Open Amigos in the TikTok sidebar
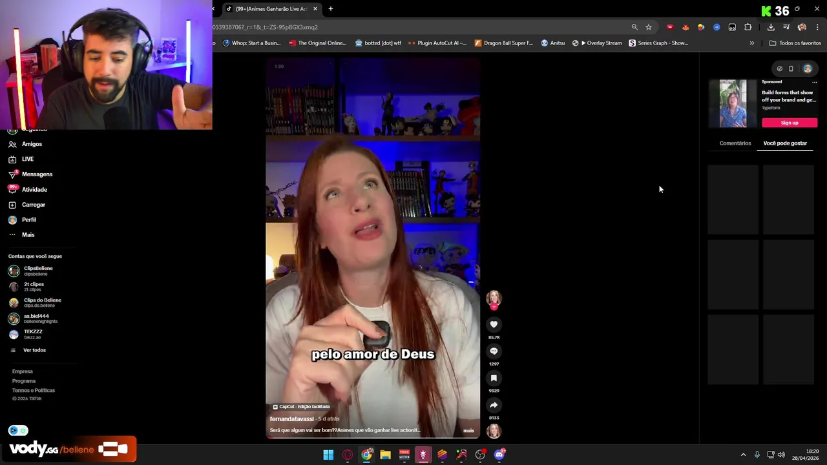The width and height of the screenshot is (827, 465). point(26,144)
